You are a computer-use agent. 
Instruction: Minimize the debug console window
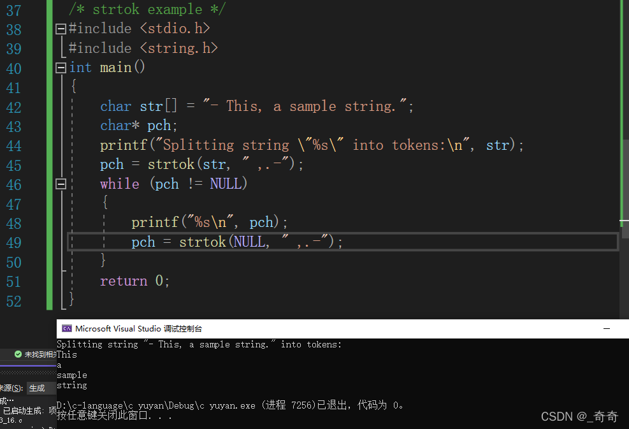click(606, 329)
